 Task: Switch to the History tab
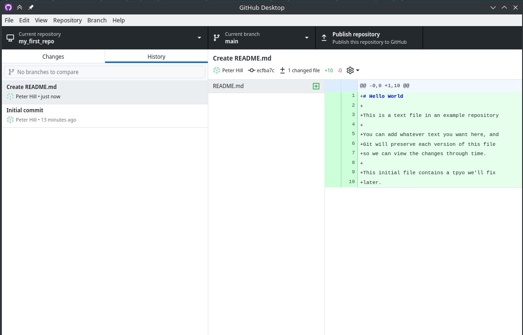point(156,56)
